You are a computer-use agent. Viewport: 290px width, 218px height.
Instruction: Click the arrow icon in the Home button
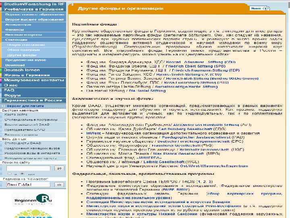266,8
